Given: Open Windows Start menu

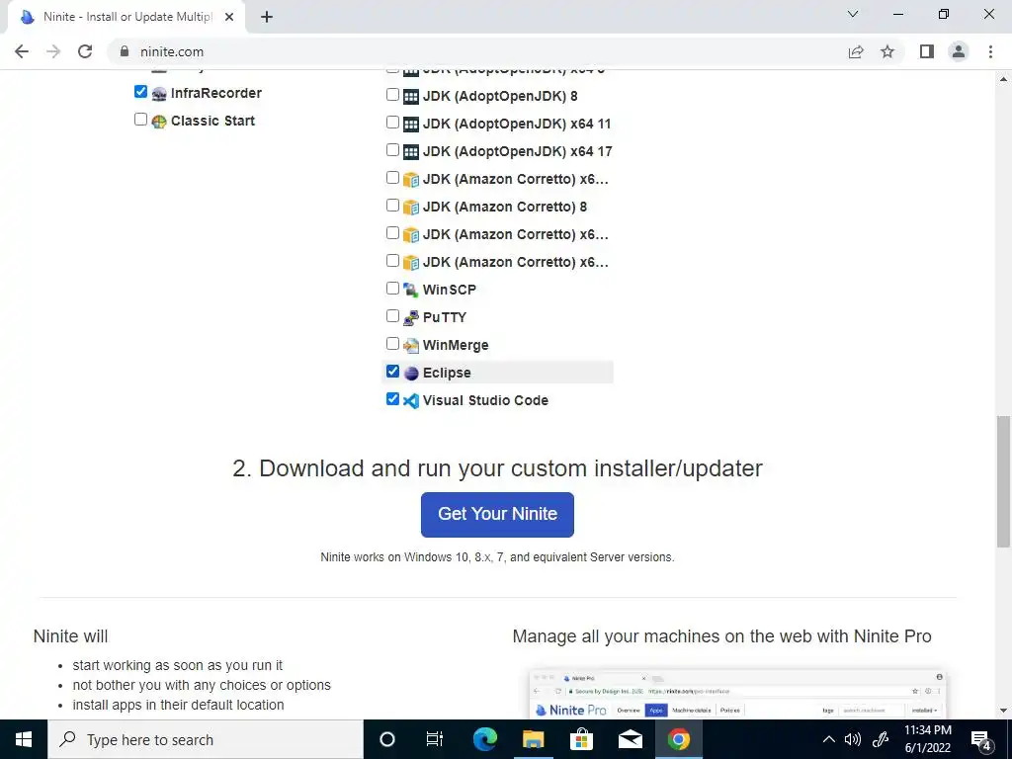Looking at the screenshot, I should pyautogui.click(x=24, y=739).
